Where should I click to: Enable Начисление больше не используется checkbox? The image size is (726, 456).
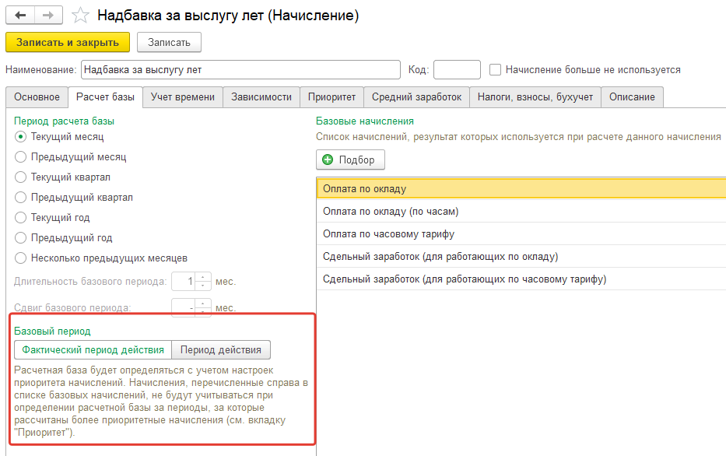[495, 70]
